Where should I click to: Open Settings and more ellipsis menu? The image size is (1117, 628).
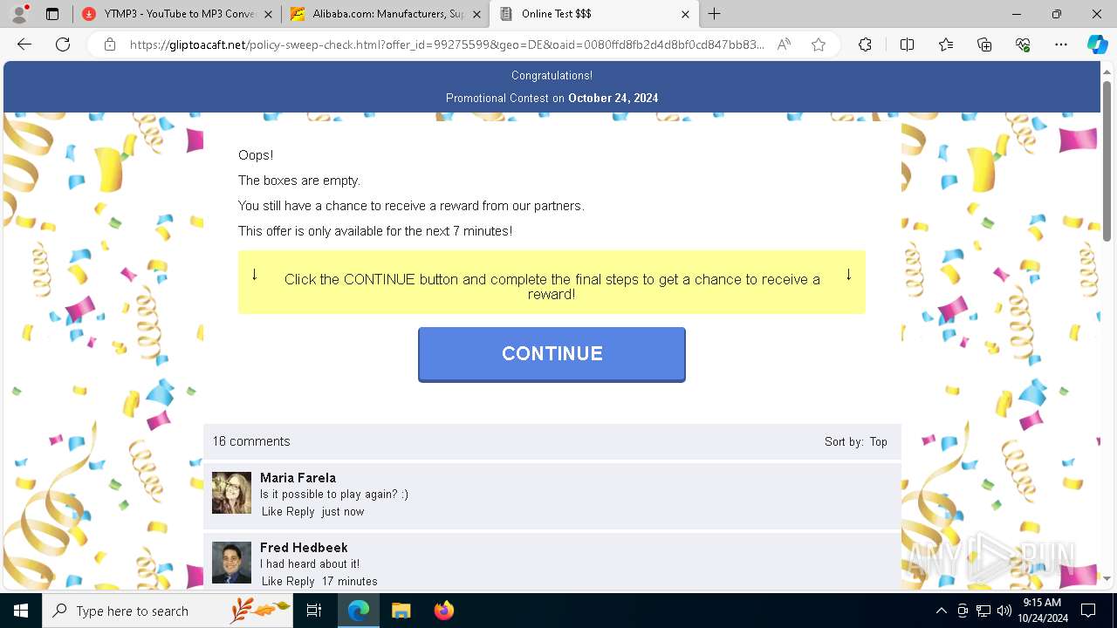coord(1061,44)
